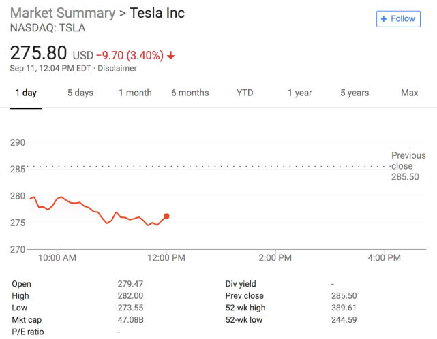Switch to the 1 year tab
Screen dimensions: 437x339
[299, 93]
